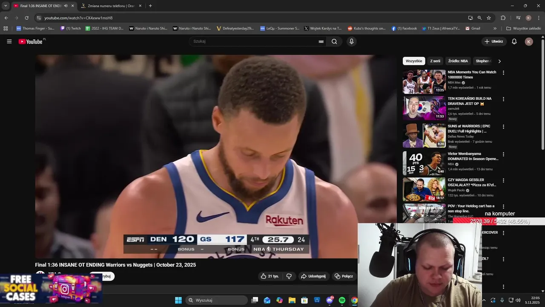
Task: Open the browser zoom magnifier icon
Action: pos(479,18)
